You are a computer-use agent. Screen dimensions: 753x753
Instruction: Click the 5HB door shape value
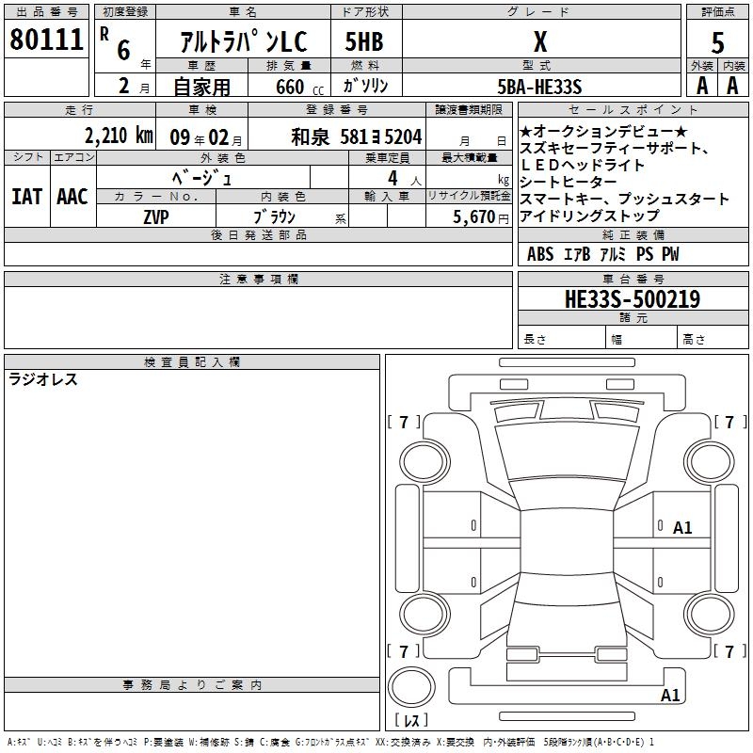click(x=363, y=41)
